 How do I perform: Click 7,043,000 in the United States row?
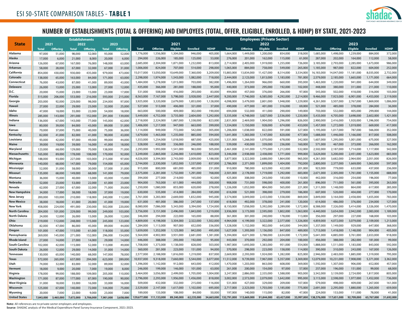[42, 297]
